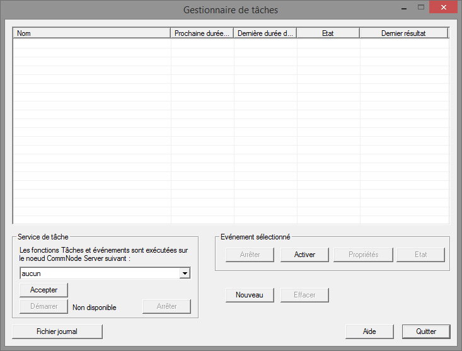
Task: Open Propriétés of the selected event
Action: click(363, 255)
